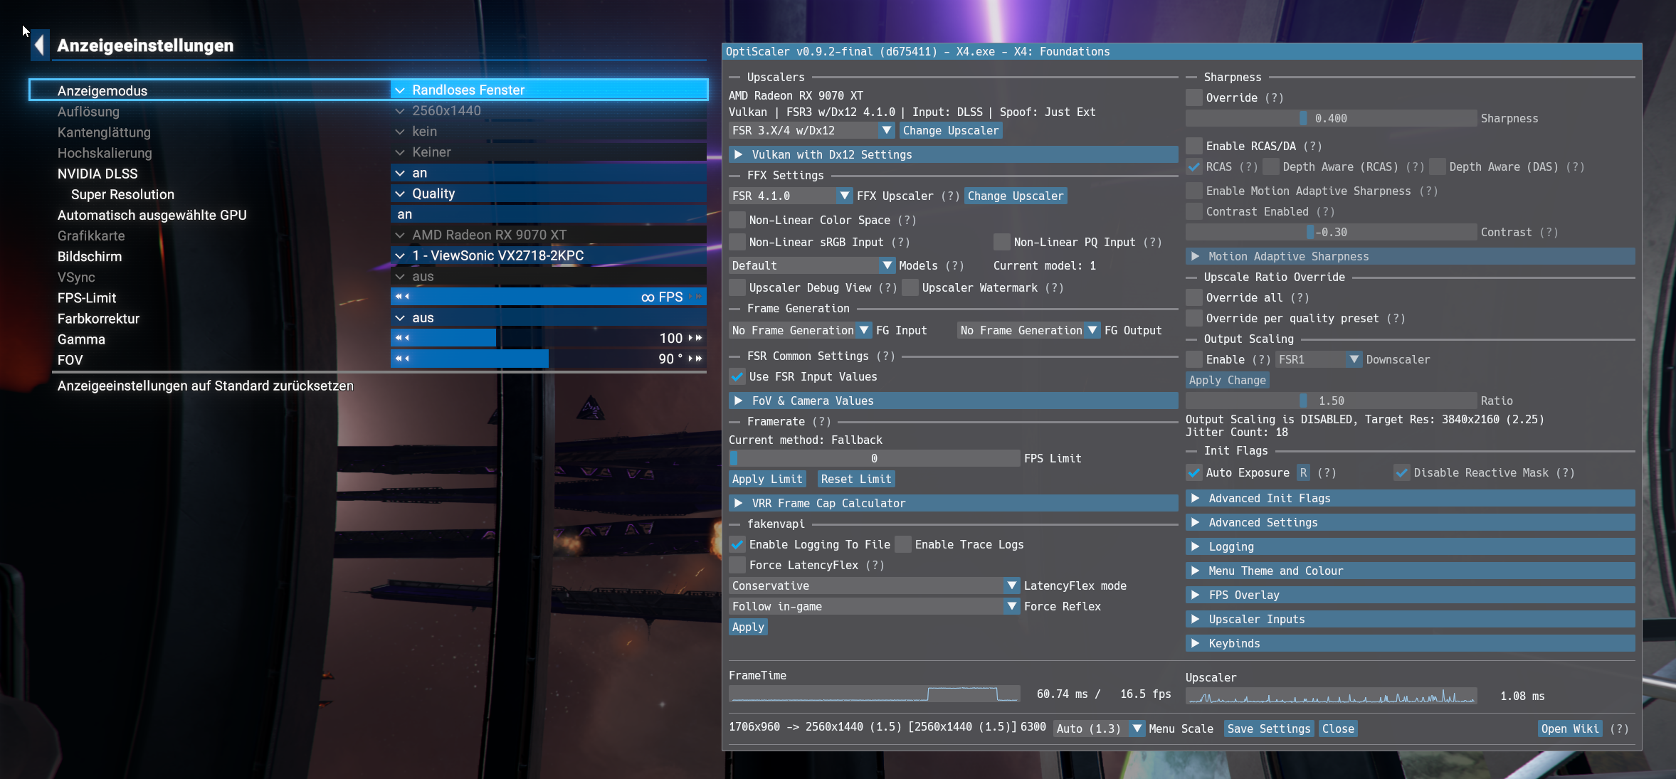Viewport: 1676px width, 779px height.
Task: Close the OptiScaler menu with Close button
Action: tap(1338, 728)
